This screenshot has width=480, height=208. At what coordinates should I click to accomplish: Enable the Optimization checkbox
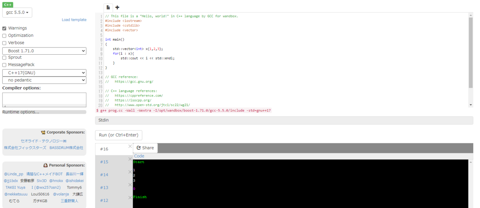[x=4, y=36]
